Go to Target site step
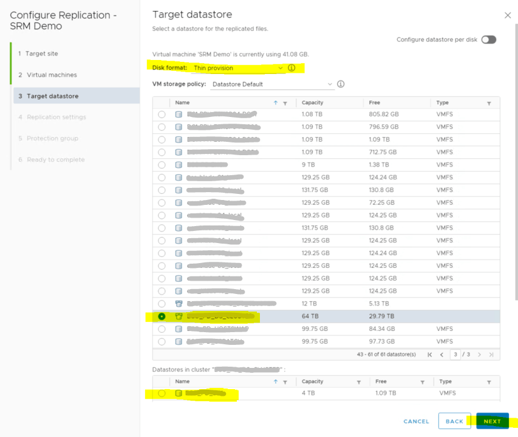Screen dimensions: 518x437 tap(42, 53)
